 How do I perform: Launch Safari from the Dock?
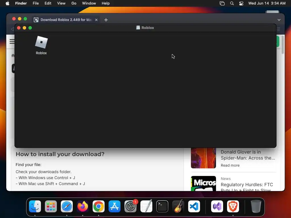67,206
